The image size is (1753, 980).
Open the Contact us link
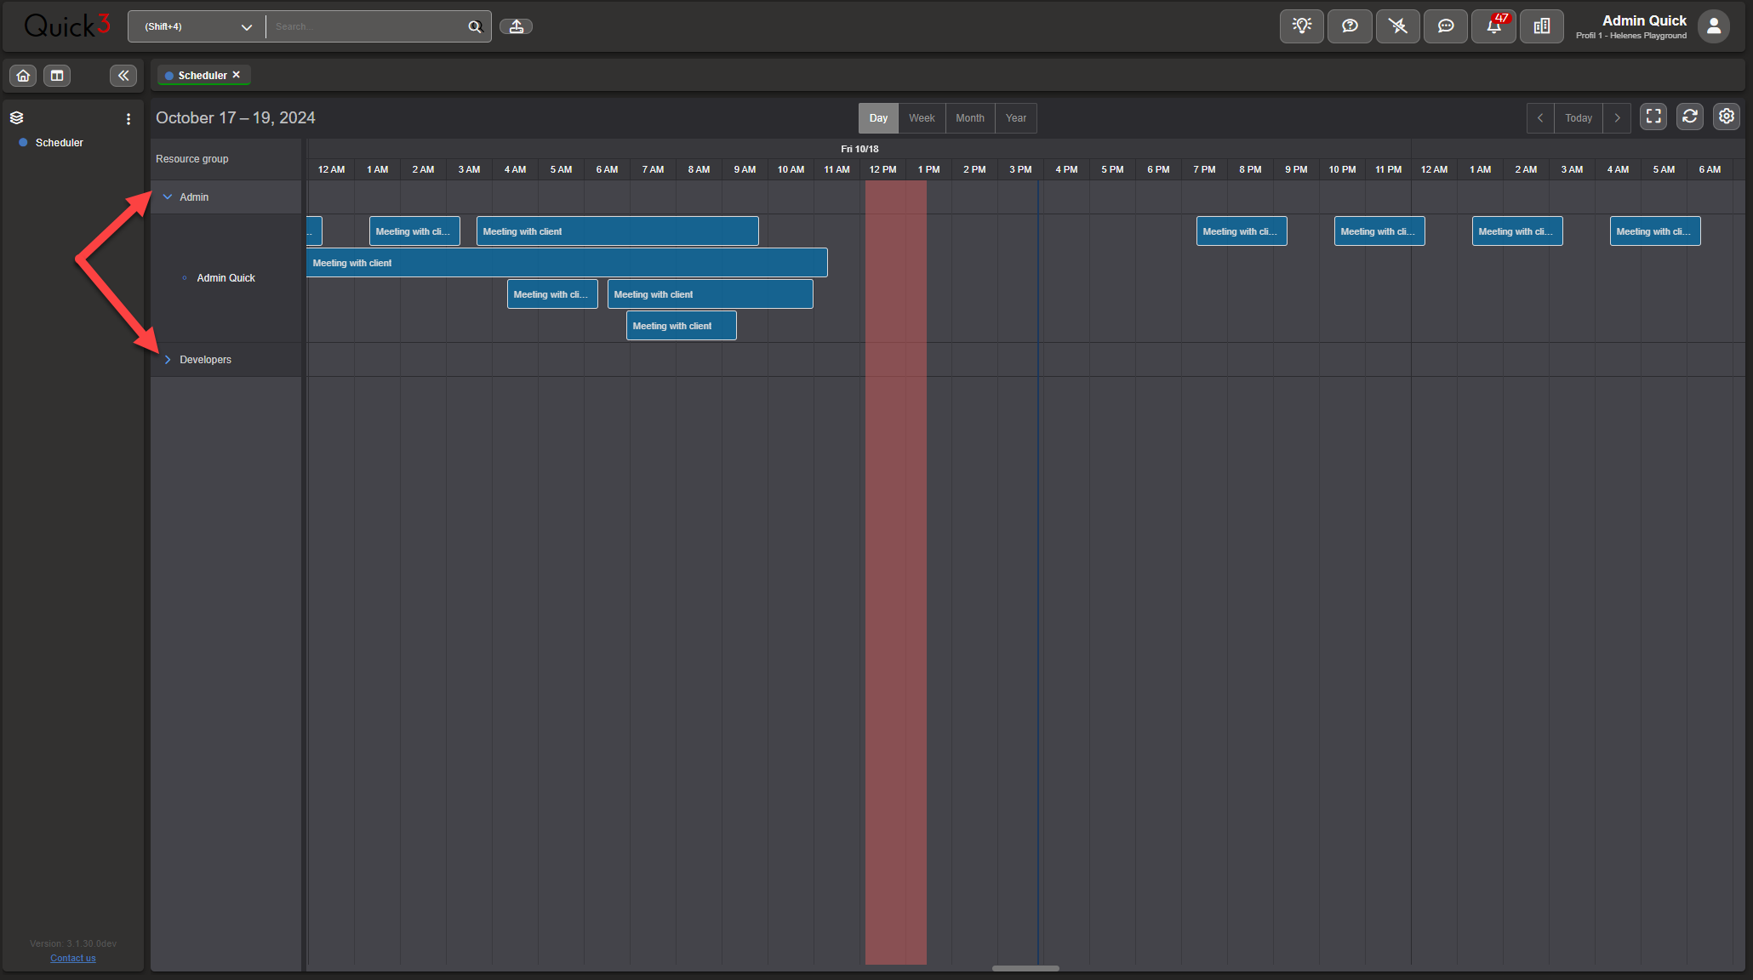[x=73, y=958]
